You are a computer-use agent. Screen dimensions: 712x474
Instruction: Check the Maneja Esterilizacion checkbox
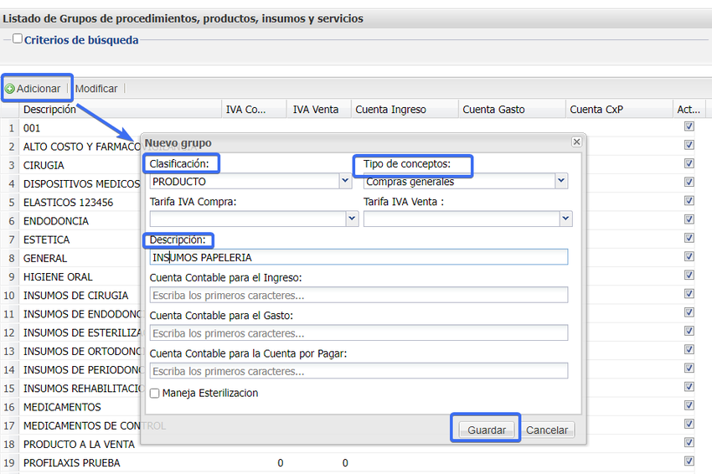[x=154, y=394]
